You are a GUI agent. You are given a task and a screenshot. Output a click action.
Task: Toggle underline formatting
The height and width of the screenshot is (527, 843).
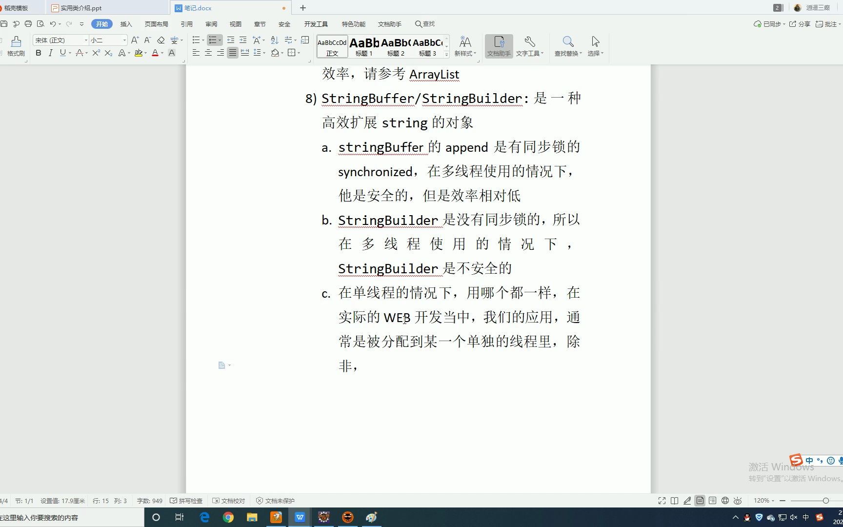[62, 53]
